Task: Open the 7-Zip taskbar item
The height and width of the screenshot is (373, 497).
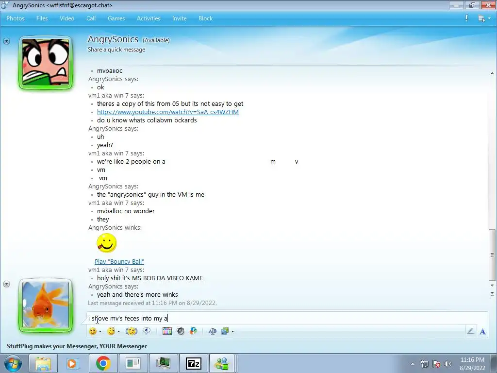Action: pos(193,363)
